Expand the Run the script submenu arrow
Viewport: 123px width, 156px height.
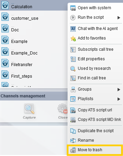119,18
